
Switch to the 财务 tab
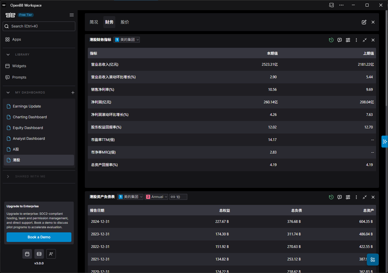click(109, 22)
